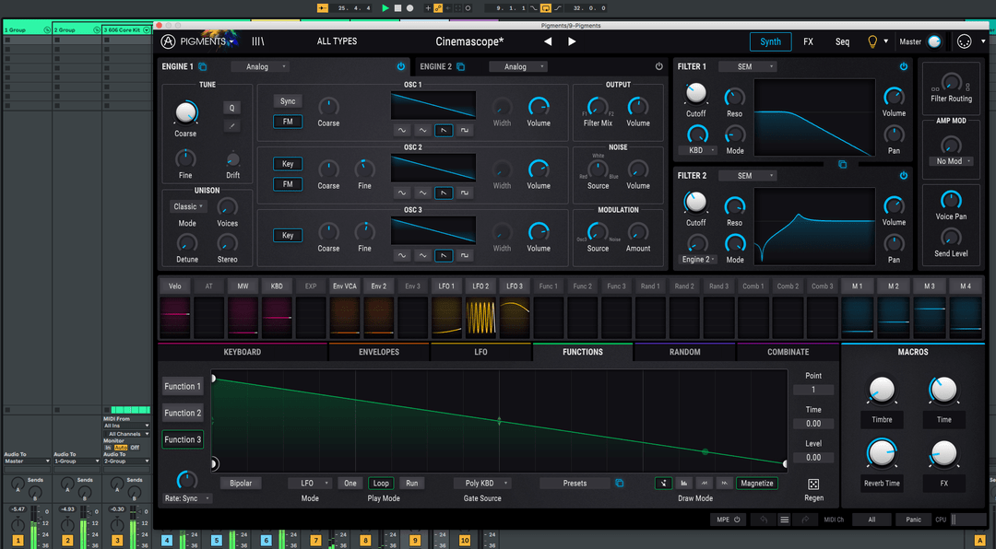Screen dimensions: 996x549
Task: Select Function 1
Action: point(183,387)
